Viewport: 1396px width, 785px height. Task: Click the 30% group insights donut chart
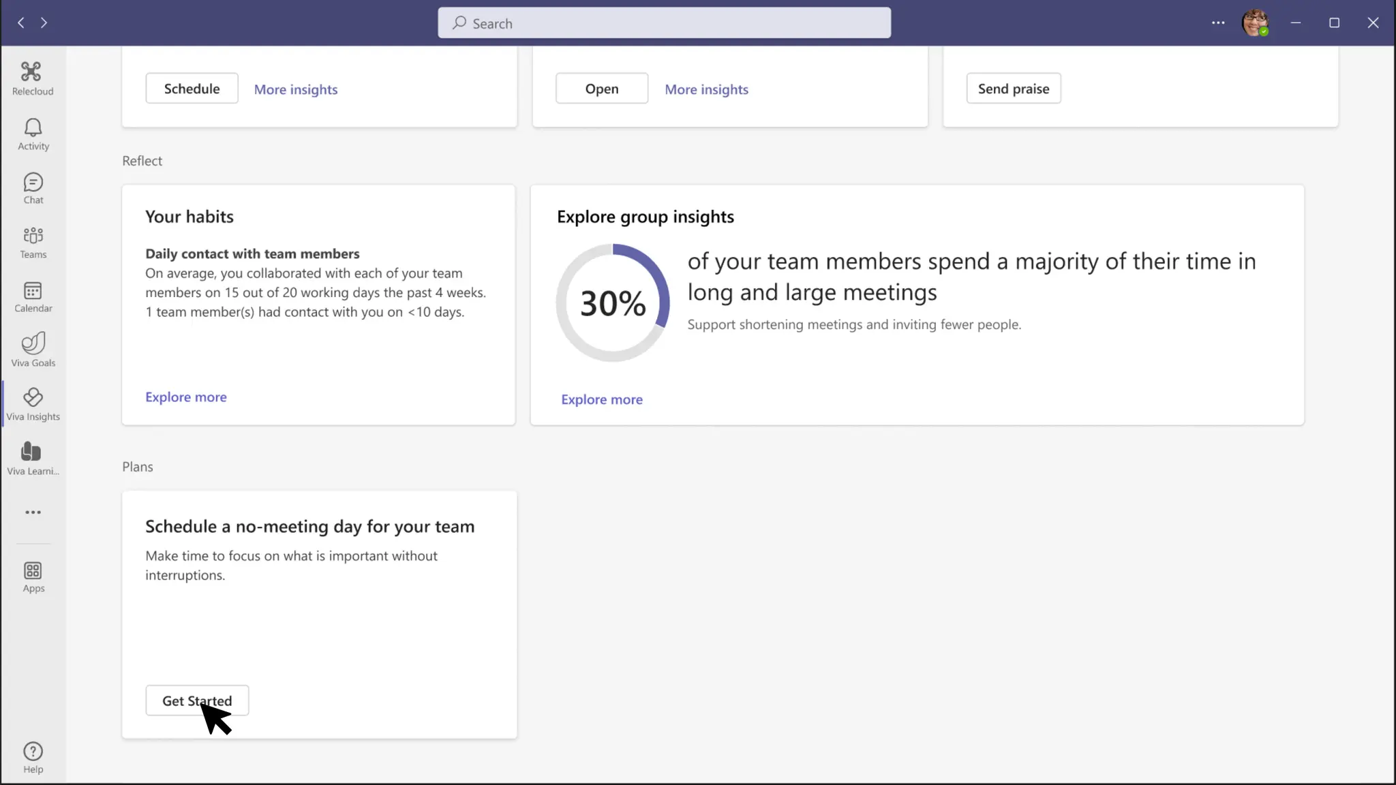pos(612,303)
